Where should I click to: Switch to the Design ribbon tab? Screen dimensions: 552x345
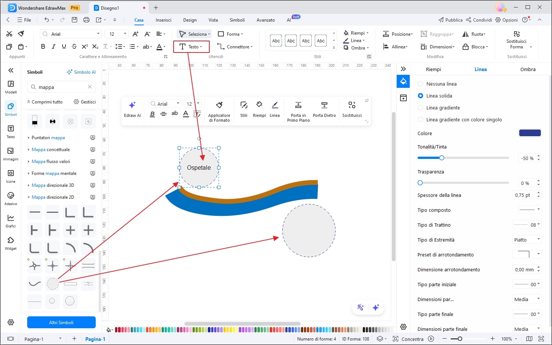click(x=190, y=20)
